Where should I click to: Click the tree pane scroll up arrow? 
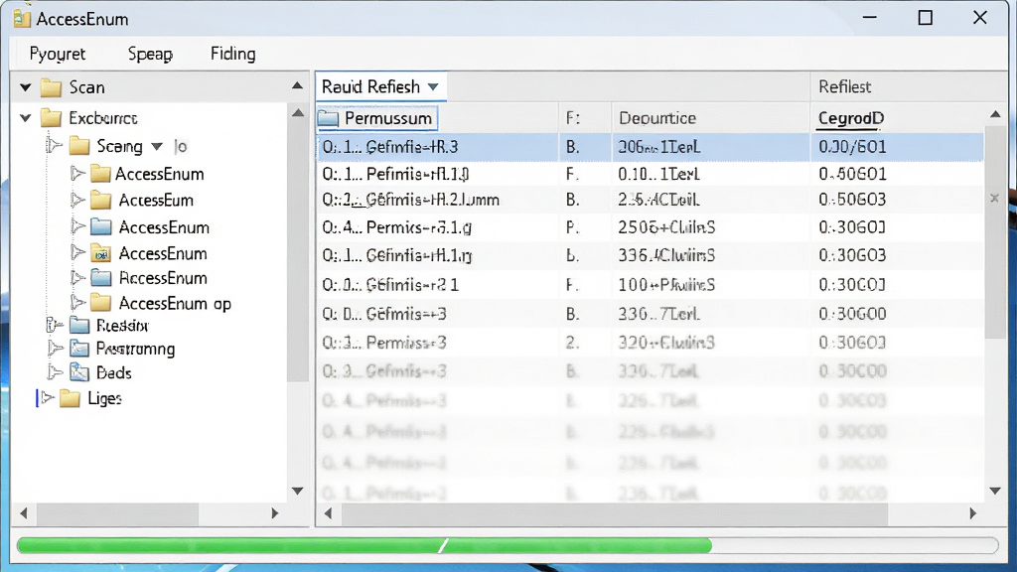(298, 113)
